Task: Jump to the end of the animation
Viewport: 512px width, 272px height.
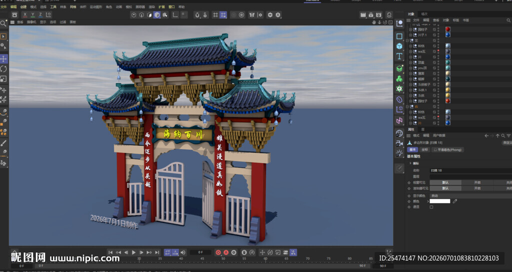Action: coord(157,253)
